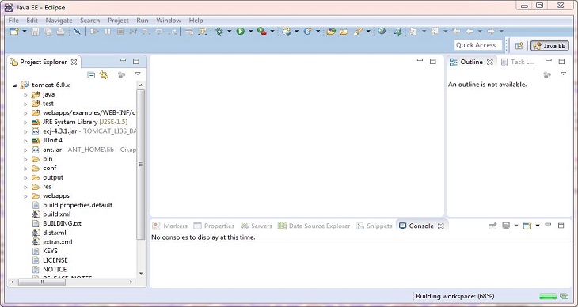This screenshot has height=307, width=578.
Task: Open the Debug icon dropdown arrow
Action: point(229,32)
